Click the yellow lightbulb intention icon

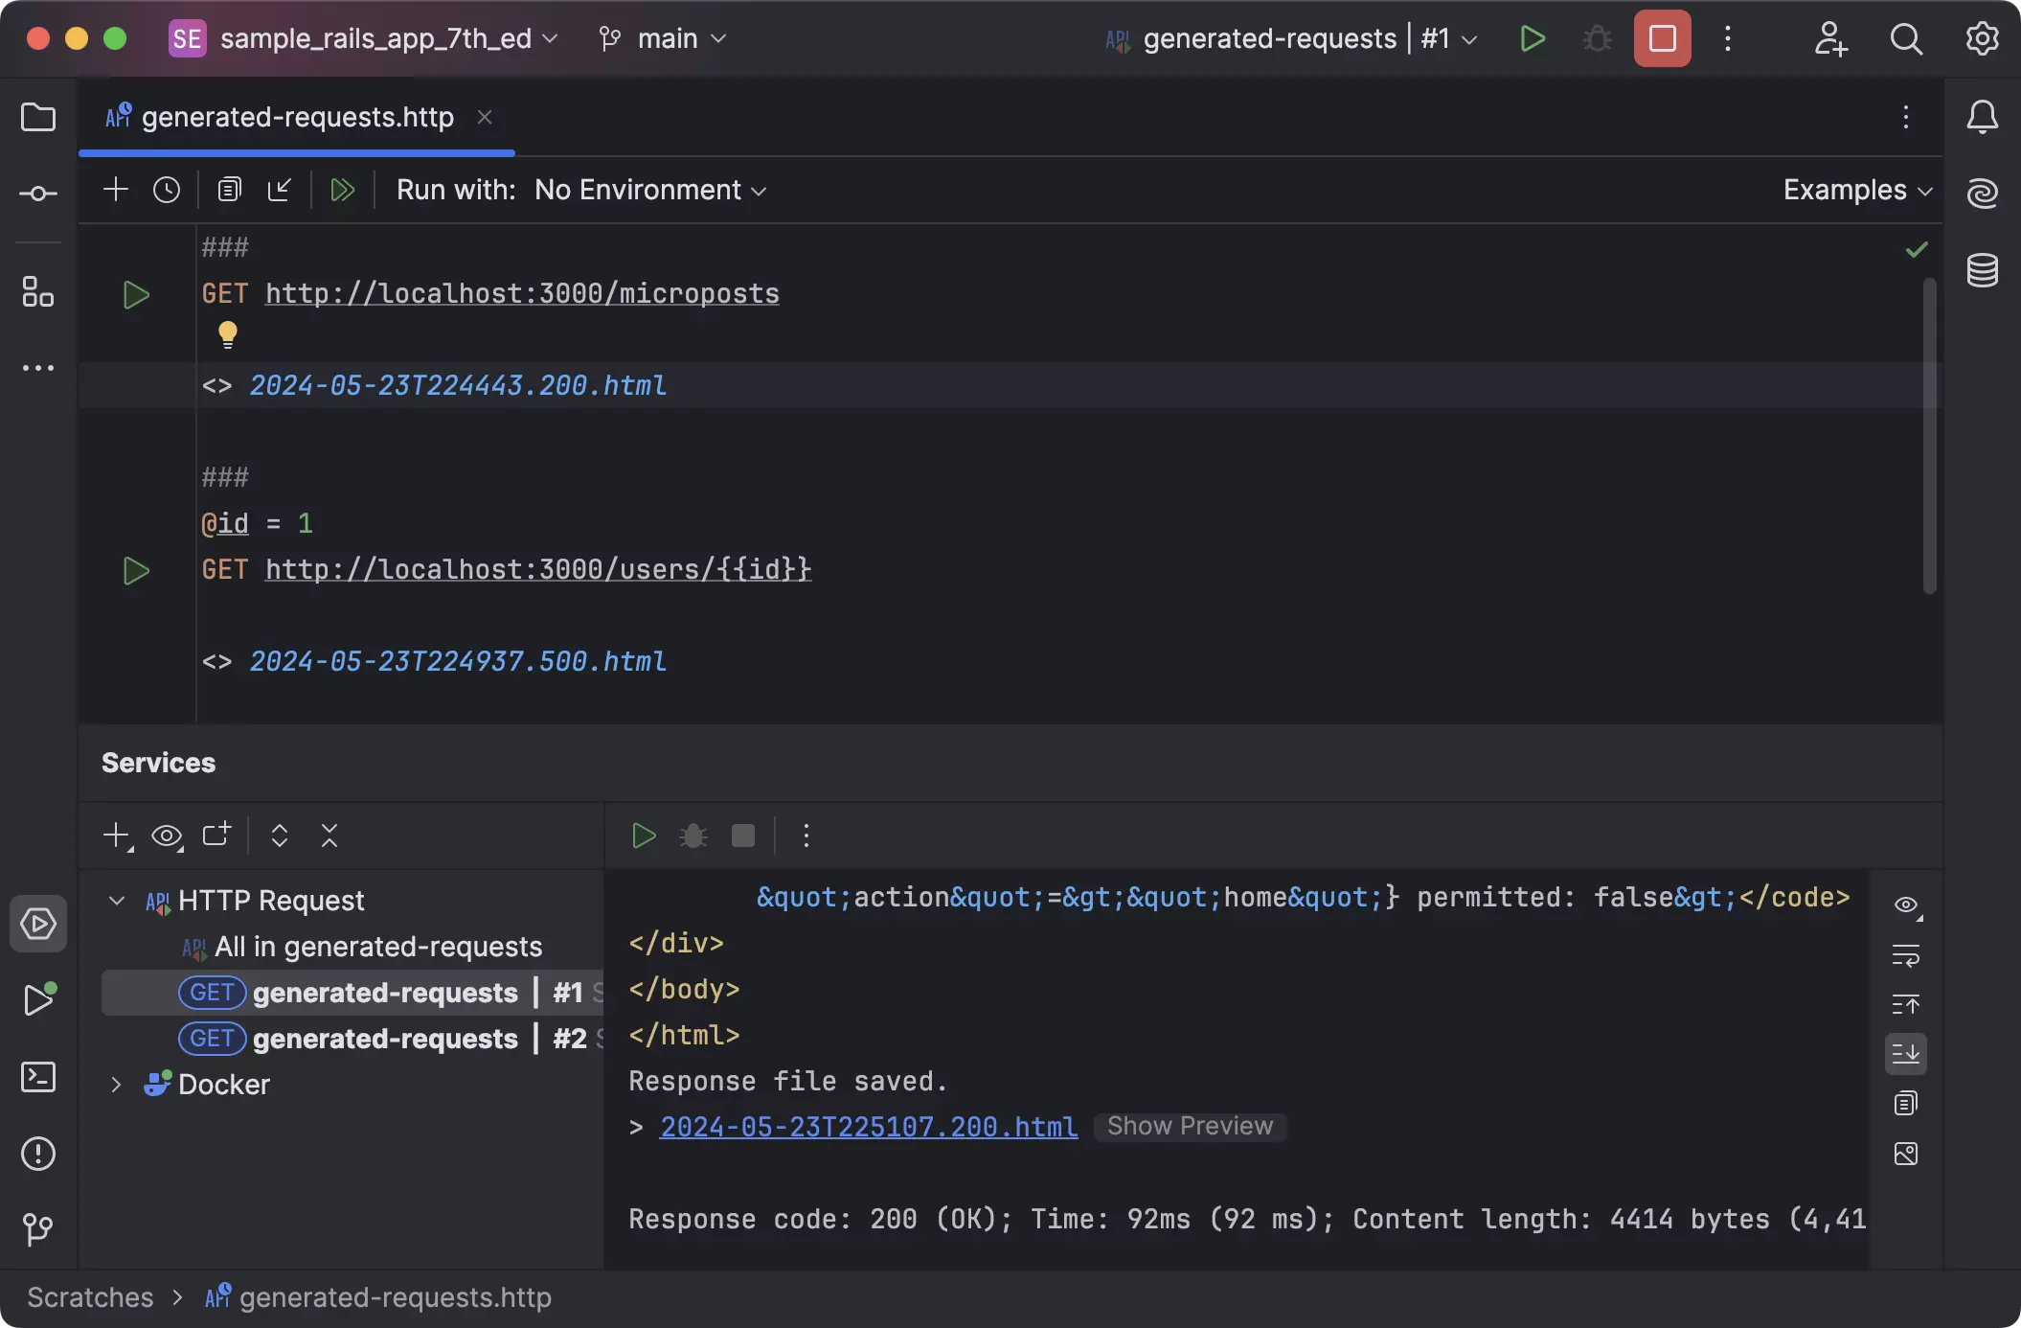coord(227,334)
